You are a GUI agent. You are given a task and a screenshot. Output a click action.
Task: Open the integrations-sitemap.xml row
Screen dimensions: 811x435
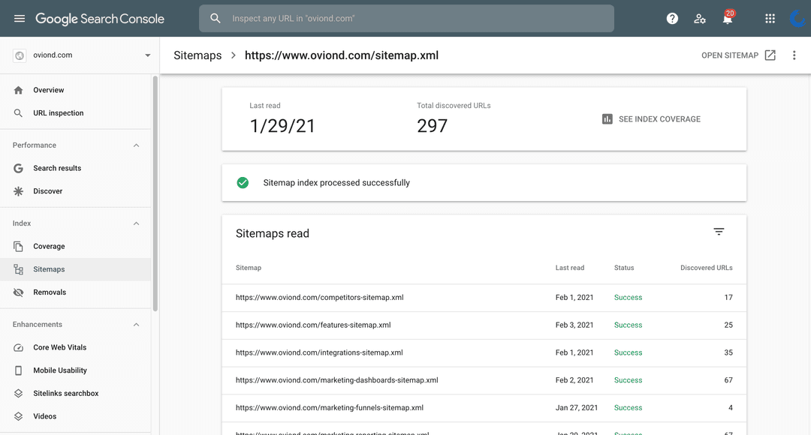(x=484, y=352)
